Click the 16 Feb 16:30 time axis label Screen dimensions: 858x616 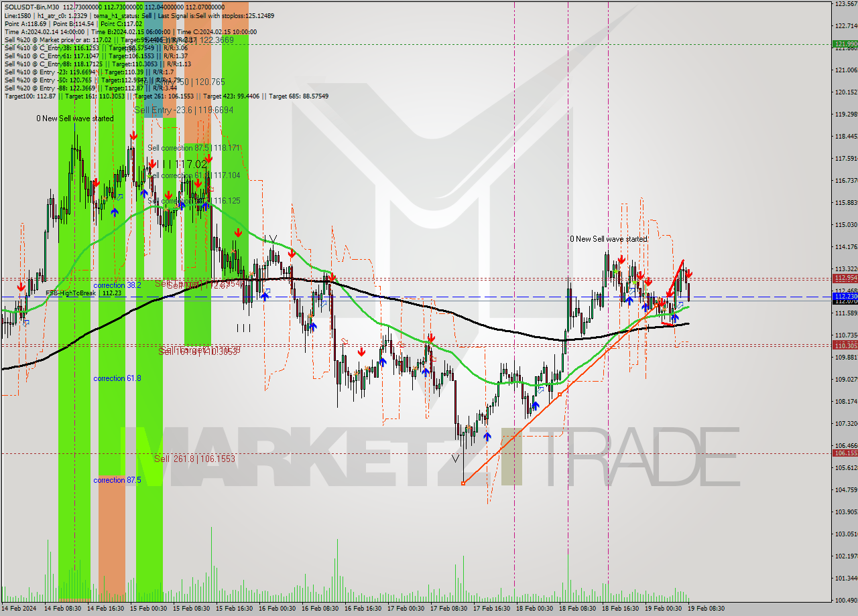click(x=363, y=609)
